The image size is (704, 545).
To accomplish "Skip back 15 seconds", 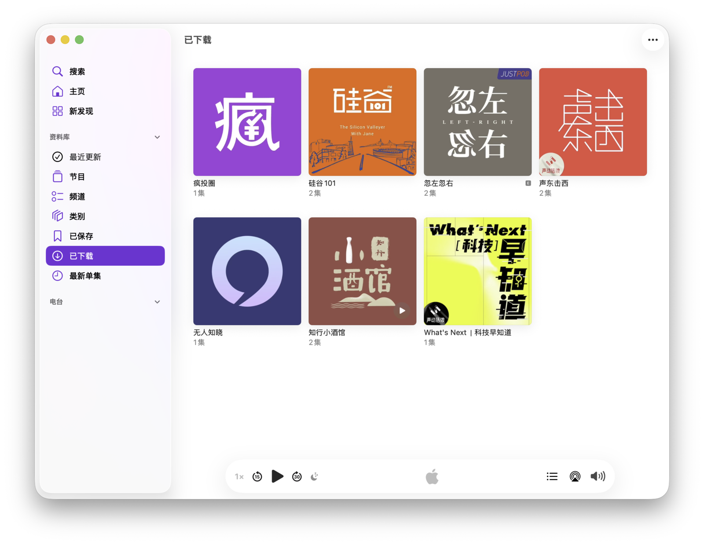I will 257,476.
